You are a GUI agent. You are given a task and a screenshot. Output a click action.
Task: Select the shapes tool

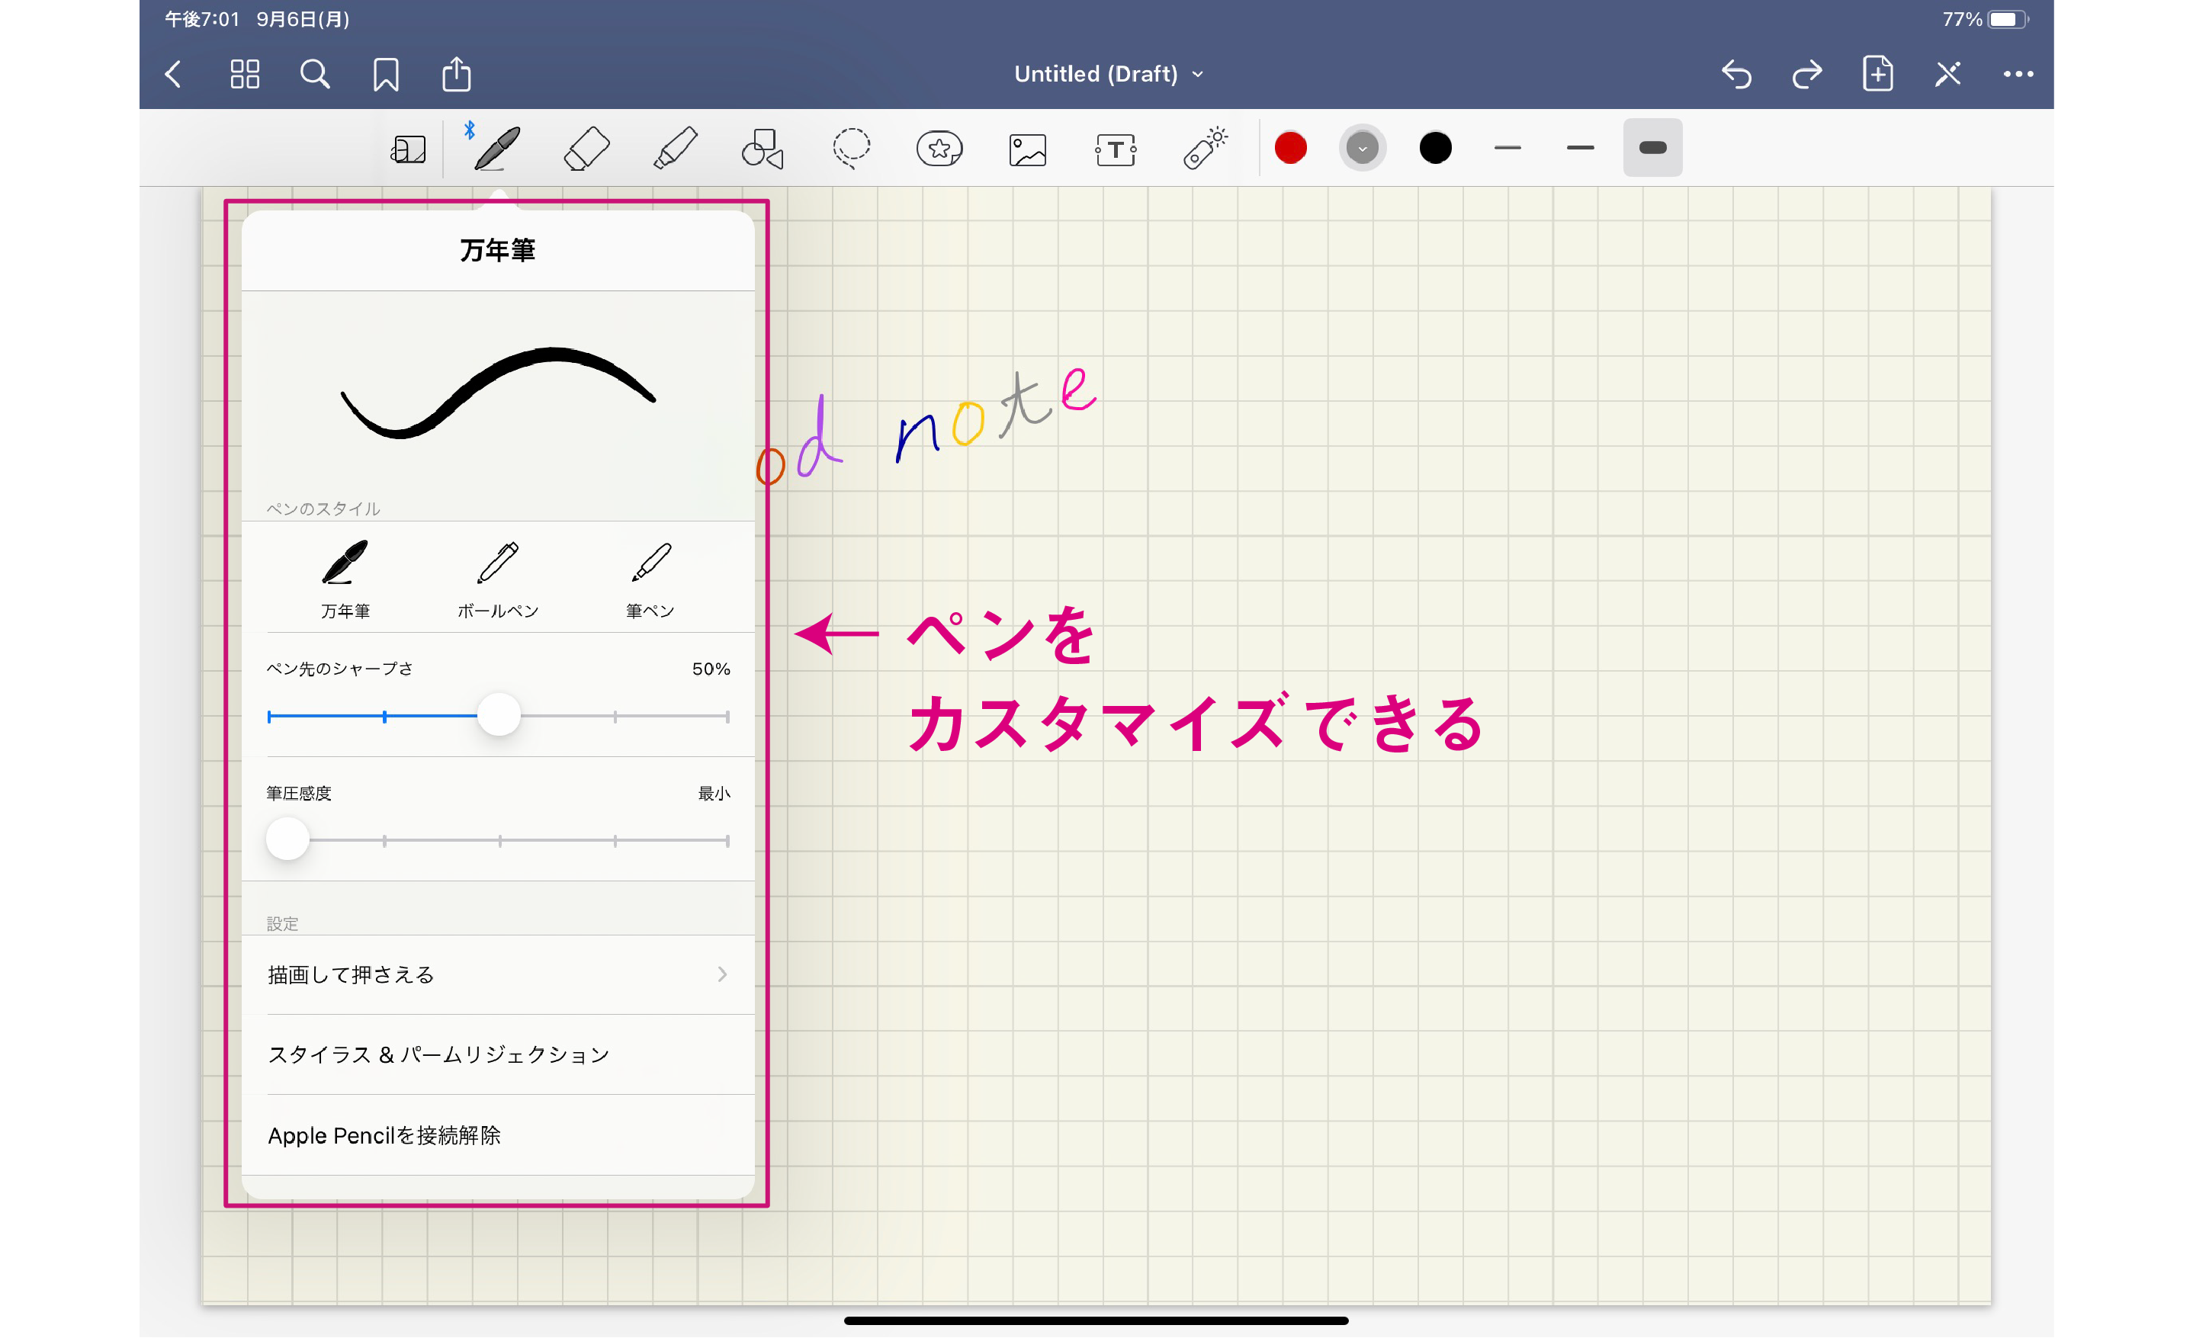tap(763, 148)
